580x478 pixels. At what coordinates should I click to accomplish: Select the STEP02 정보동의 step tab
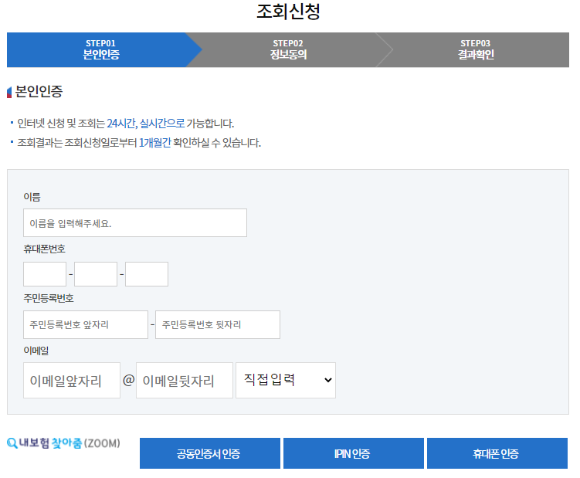pyautogui.click(x=289, y=49)
